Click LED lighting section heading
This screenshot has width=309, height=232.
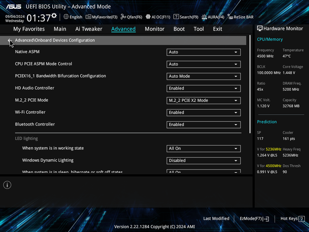[26, 139]
